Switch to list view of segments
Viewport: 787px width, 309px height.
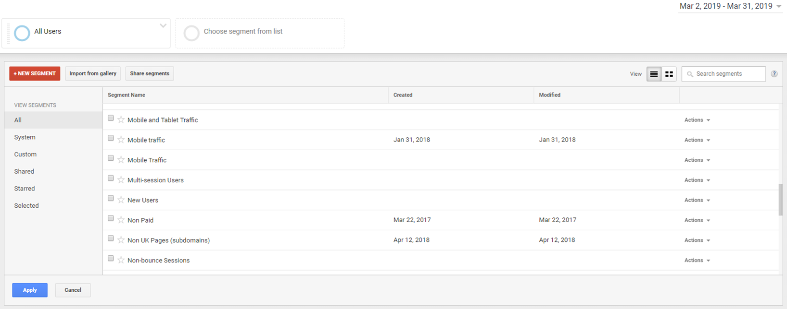pyautogui.click(x=654, y=74)
